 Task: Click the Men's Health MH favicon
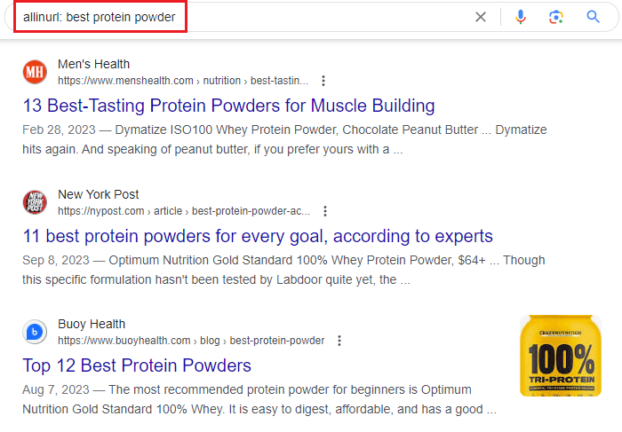(x=35, y=72)
